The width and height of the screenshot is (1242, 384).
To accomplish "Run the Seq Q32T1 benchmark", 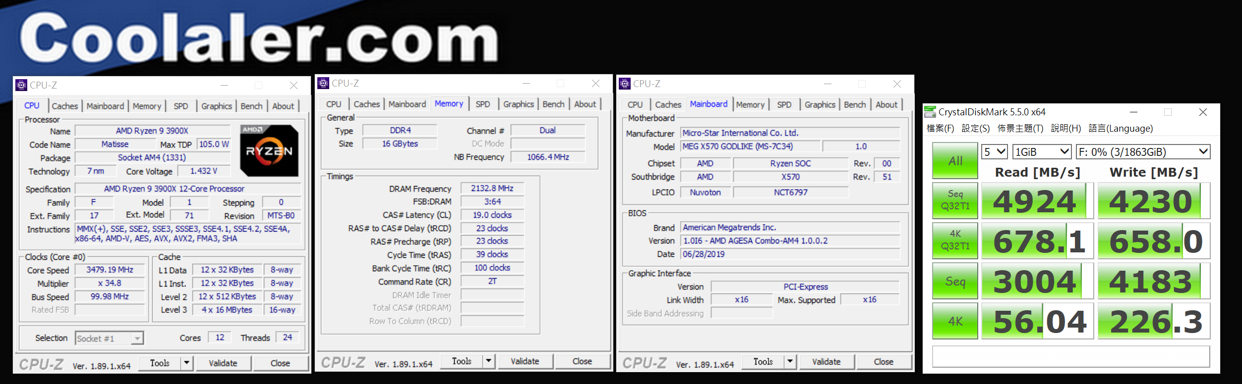I will tap(955, 200).
